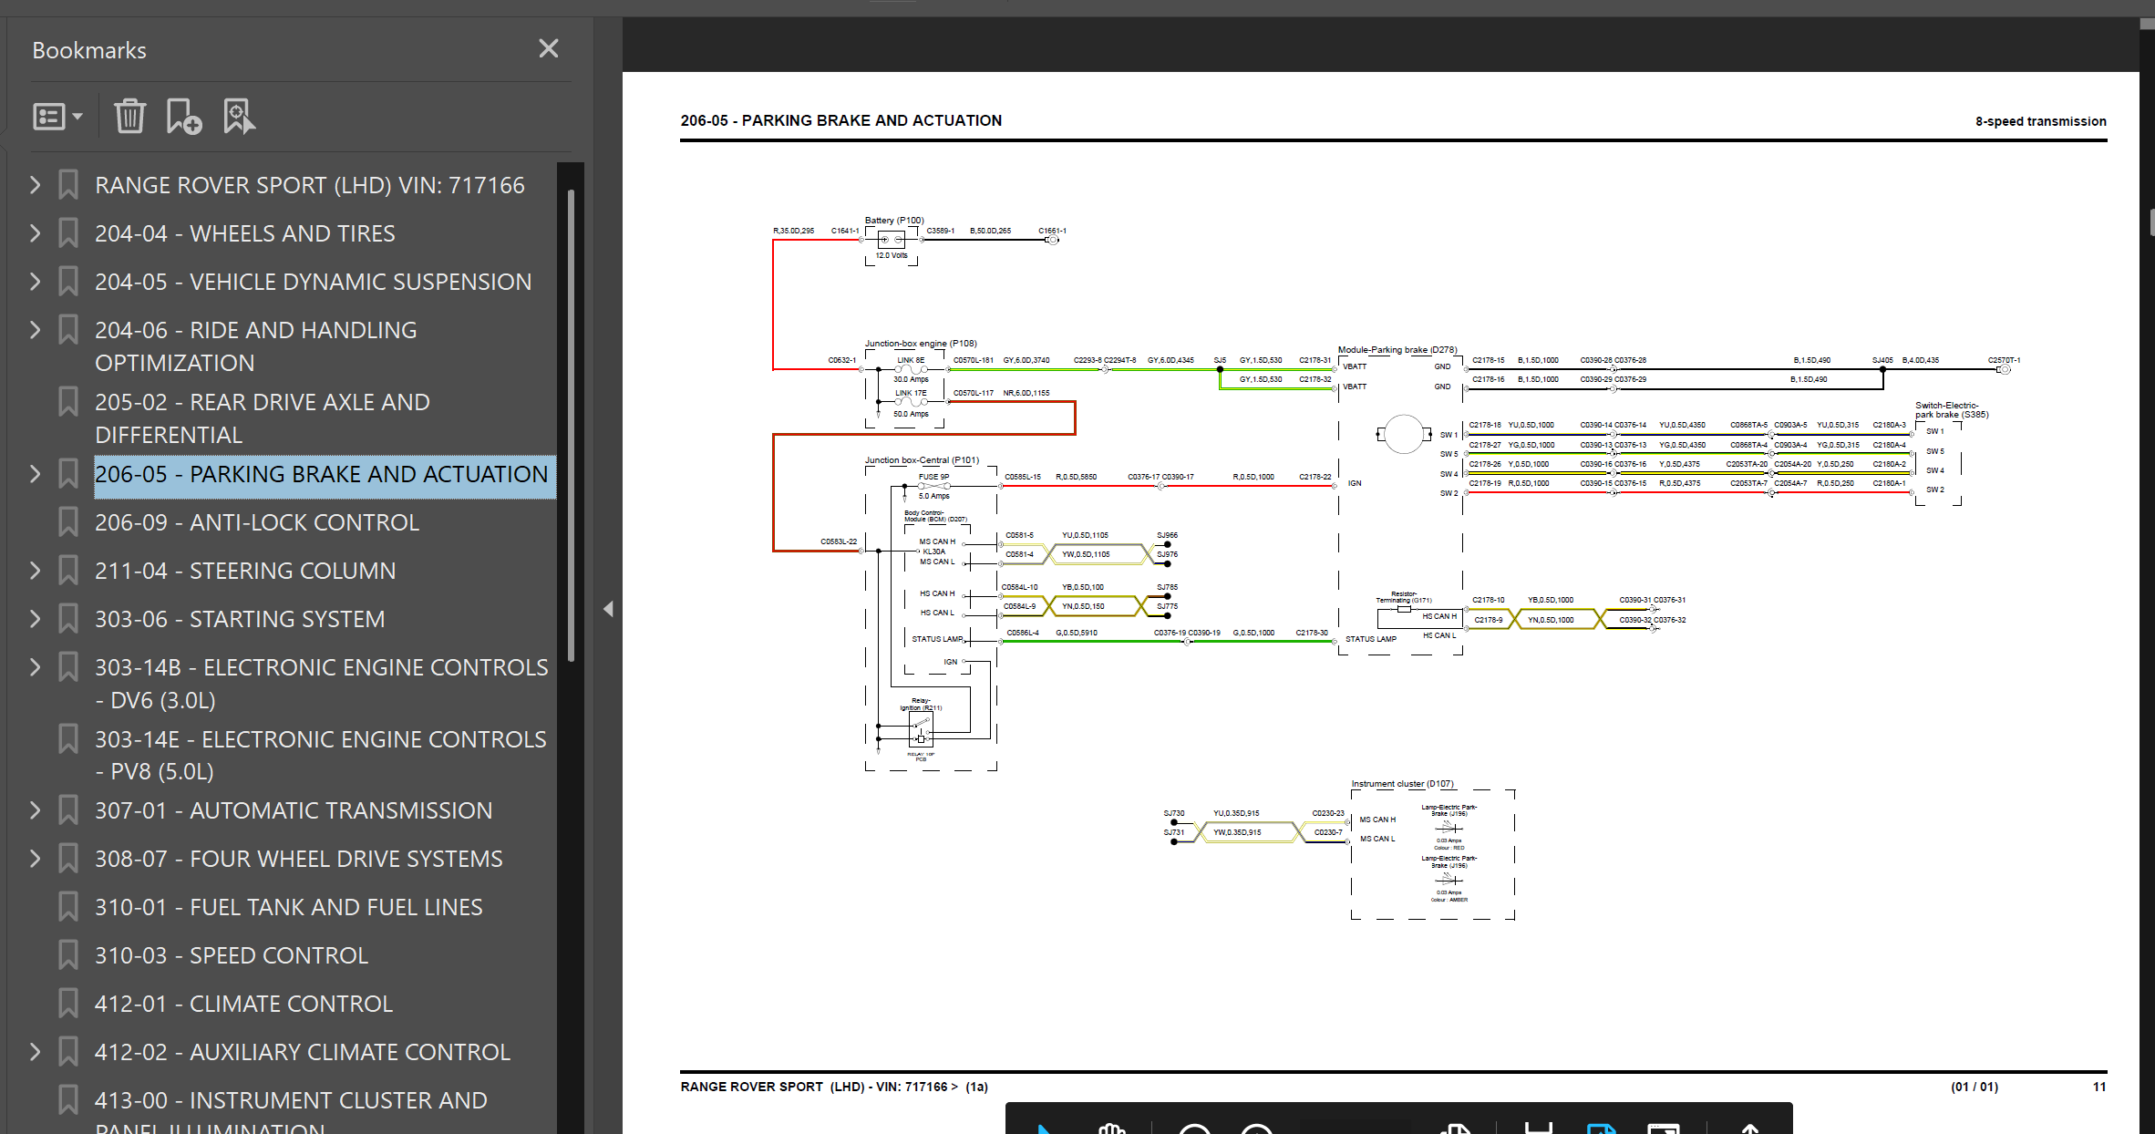
Task: Click the bookmark icon beside RANGE ROVER SPORT
Action: [68, 185]
